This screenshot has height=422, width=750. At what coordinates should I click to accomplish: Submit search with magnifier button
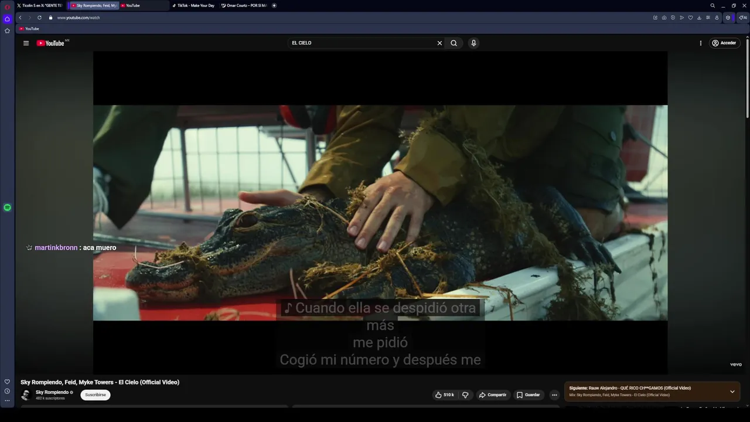[454, 43]
